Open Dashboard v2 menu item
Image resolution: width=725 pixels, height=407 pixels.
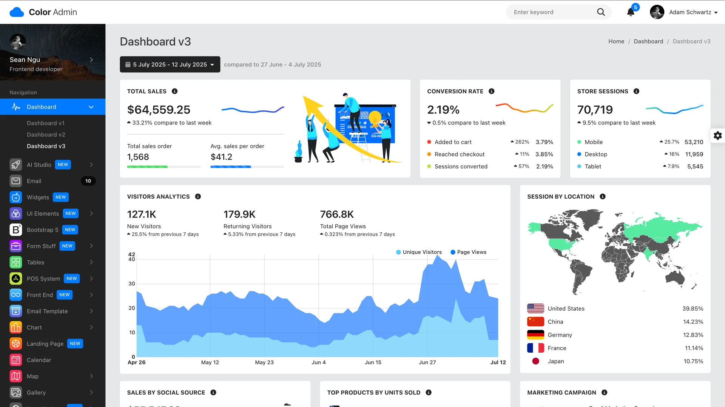click(46, 135)
